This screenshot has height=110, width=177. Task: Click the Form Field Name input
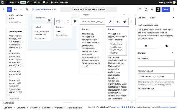point(156,77)
